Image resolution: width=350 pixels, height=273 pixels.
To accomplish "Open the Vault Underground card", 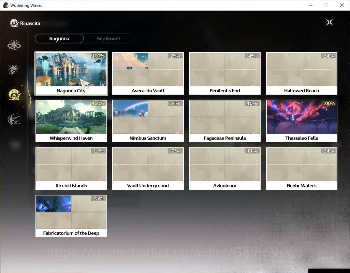I will click(148, 169).
